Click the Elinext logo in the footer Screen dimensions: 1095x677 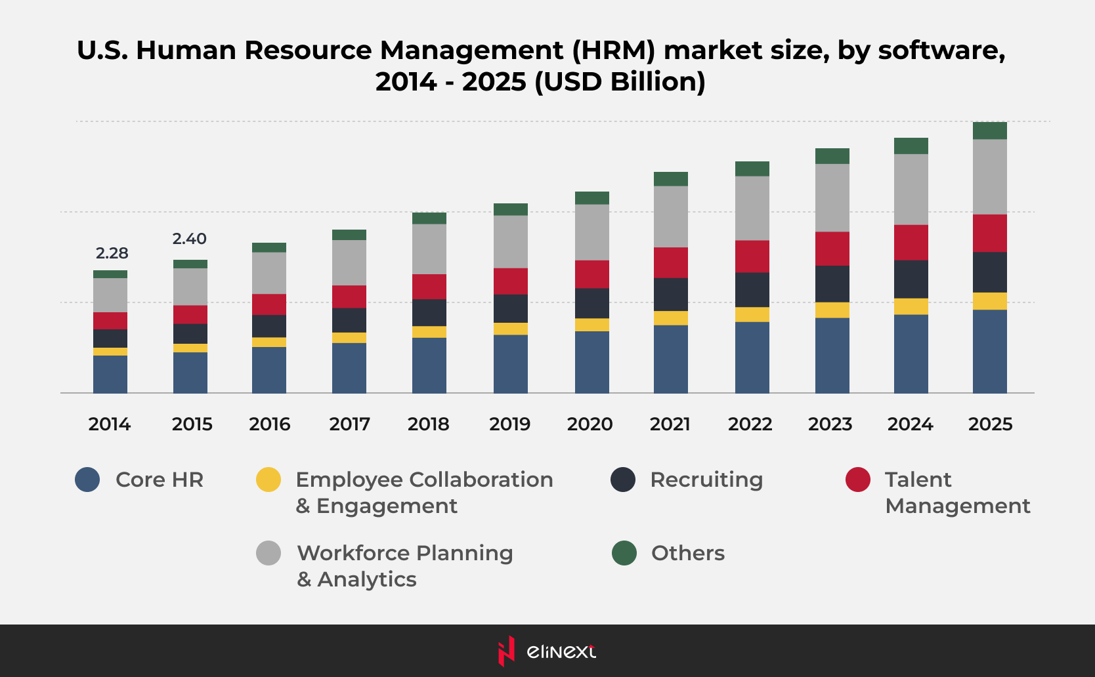pos(547,651)
